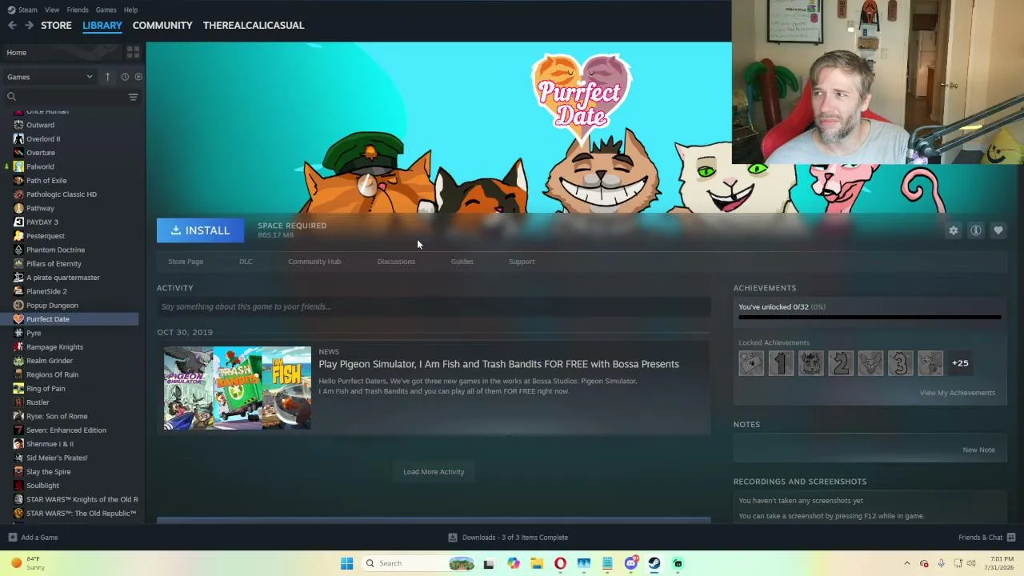Image resolution: width=1024 pixels, height=576 pixels.
Task: Open the Friends menu
Action: tap(78, 10)
